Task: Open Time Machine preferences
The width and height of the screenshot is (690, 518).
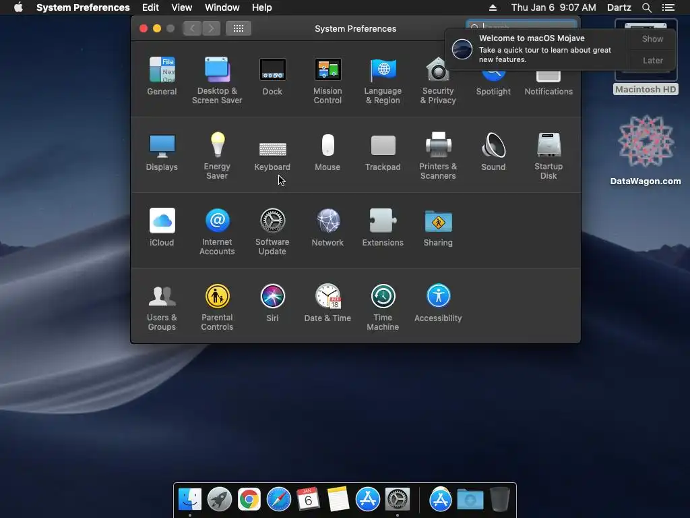Action: 383,307
